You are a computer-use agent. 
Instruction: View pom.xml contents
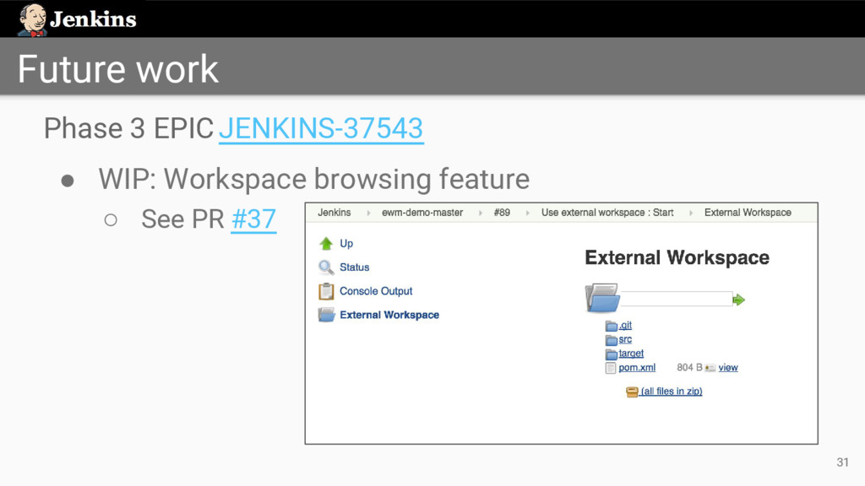pyautogui.click(x=728, y=368)
